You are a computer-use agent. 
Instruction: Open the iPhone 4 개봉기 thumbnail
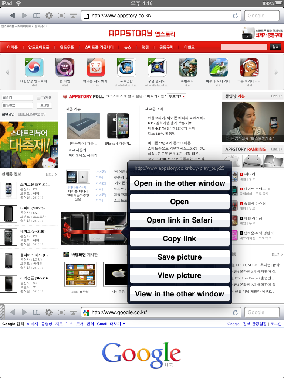[118, 126]
